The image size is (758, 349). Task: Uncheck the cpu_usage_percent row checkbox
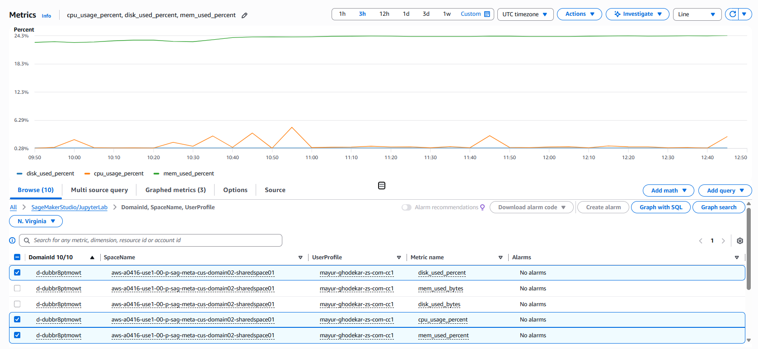17,319
